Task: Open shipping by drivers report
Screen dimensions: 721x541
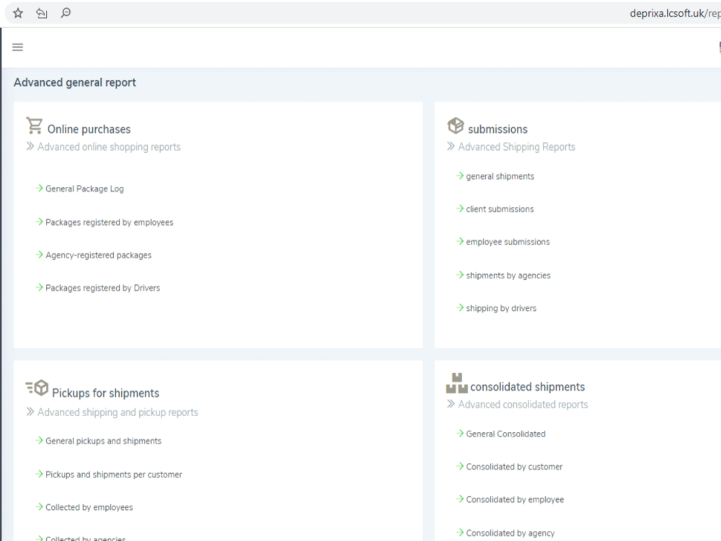Action: click(501, 308)
